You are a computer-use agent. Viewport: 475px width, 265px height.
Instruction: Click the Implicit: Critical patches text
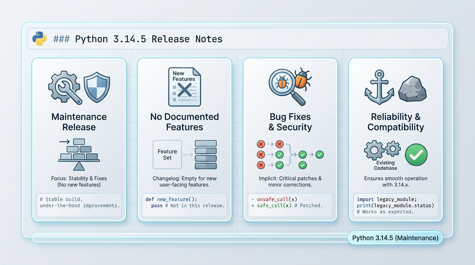(290, 181)
